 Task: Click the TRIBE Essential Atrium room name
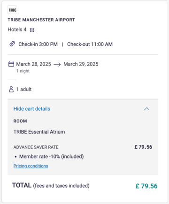(x=39, y=132)
